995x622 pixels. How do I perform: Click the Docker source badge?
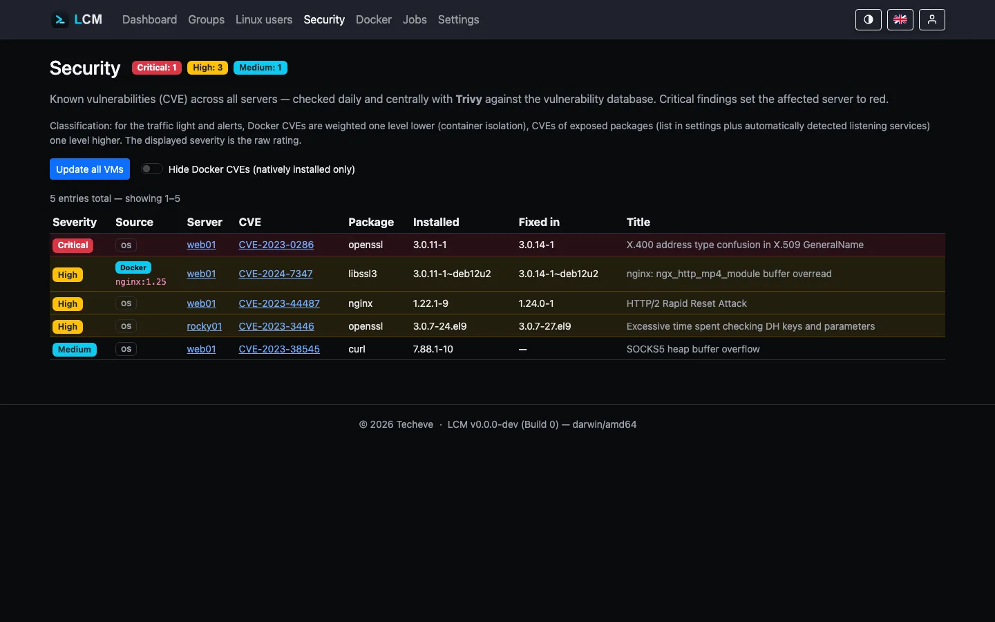133,267
